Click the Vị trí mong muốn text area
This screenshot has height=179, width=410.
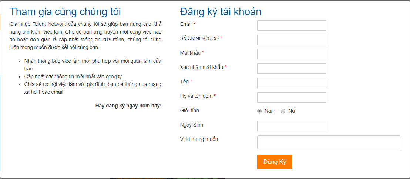(x=329, y=142)
